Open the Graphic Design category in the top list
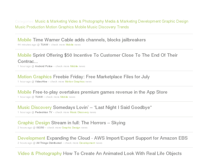The height and width of the screenshot is (156, 208). (x=175, y=21)
